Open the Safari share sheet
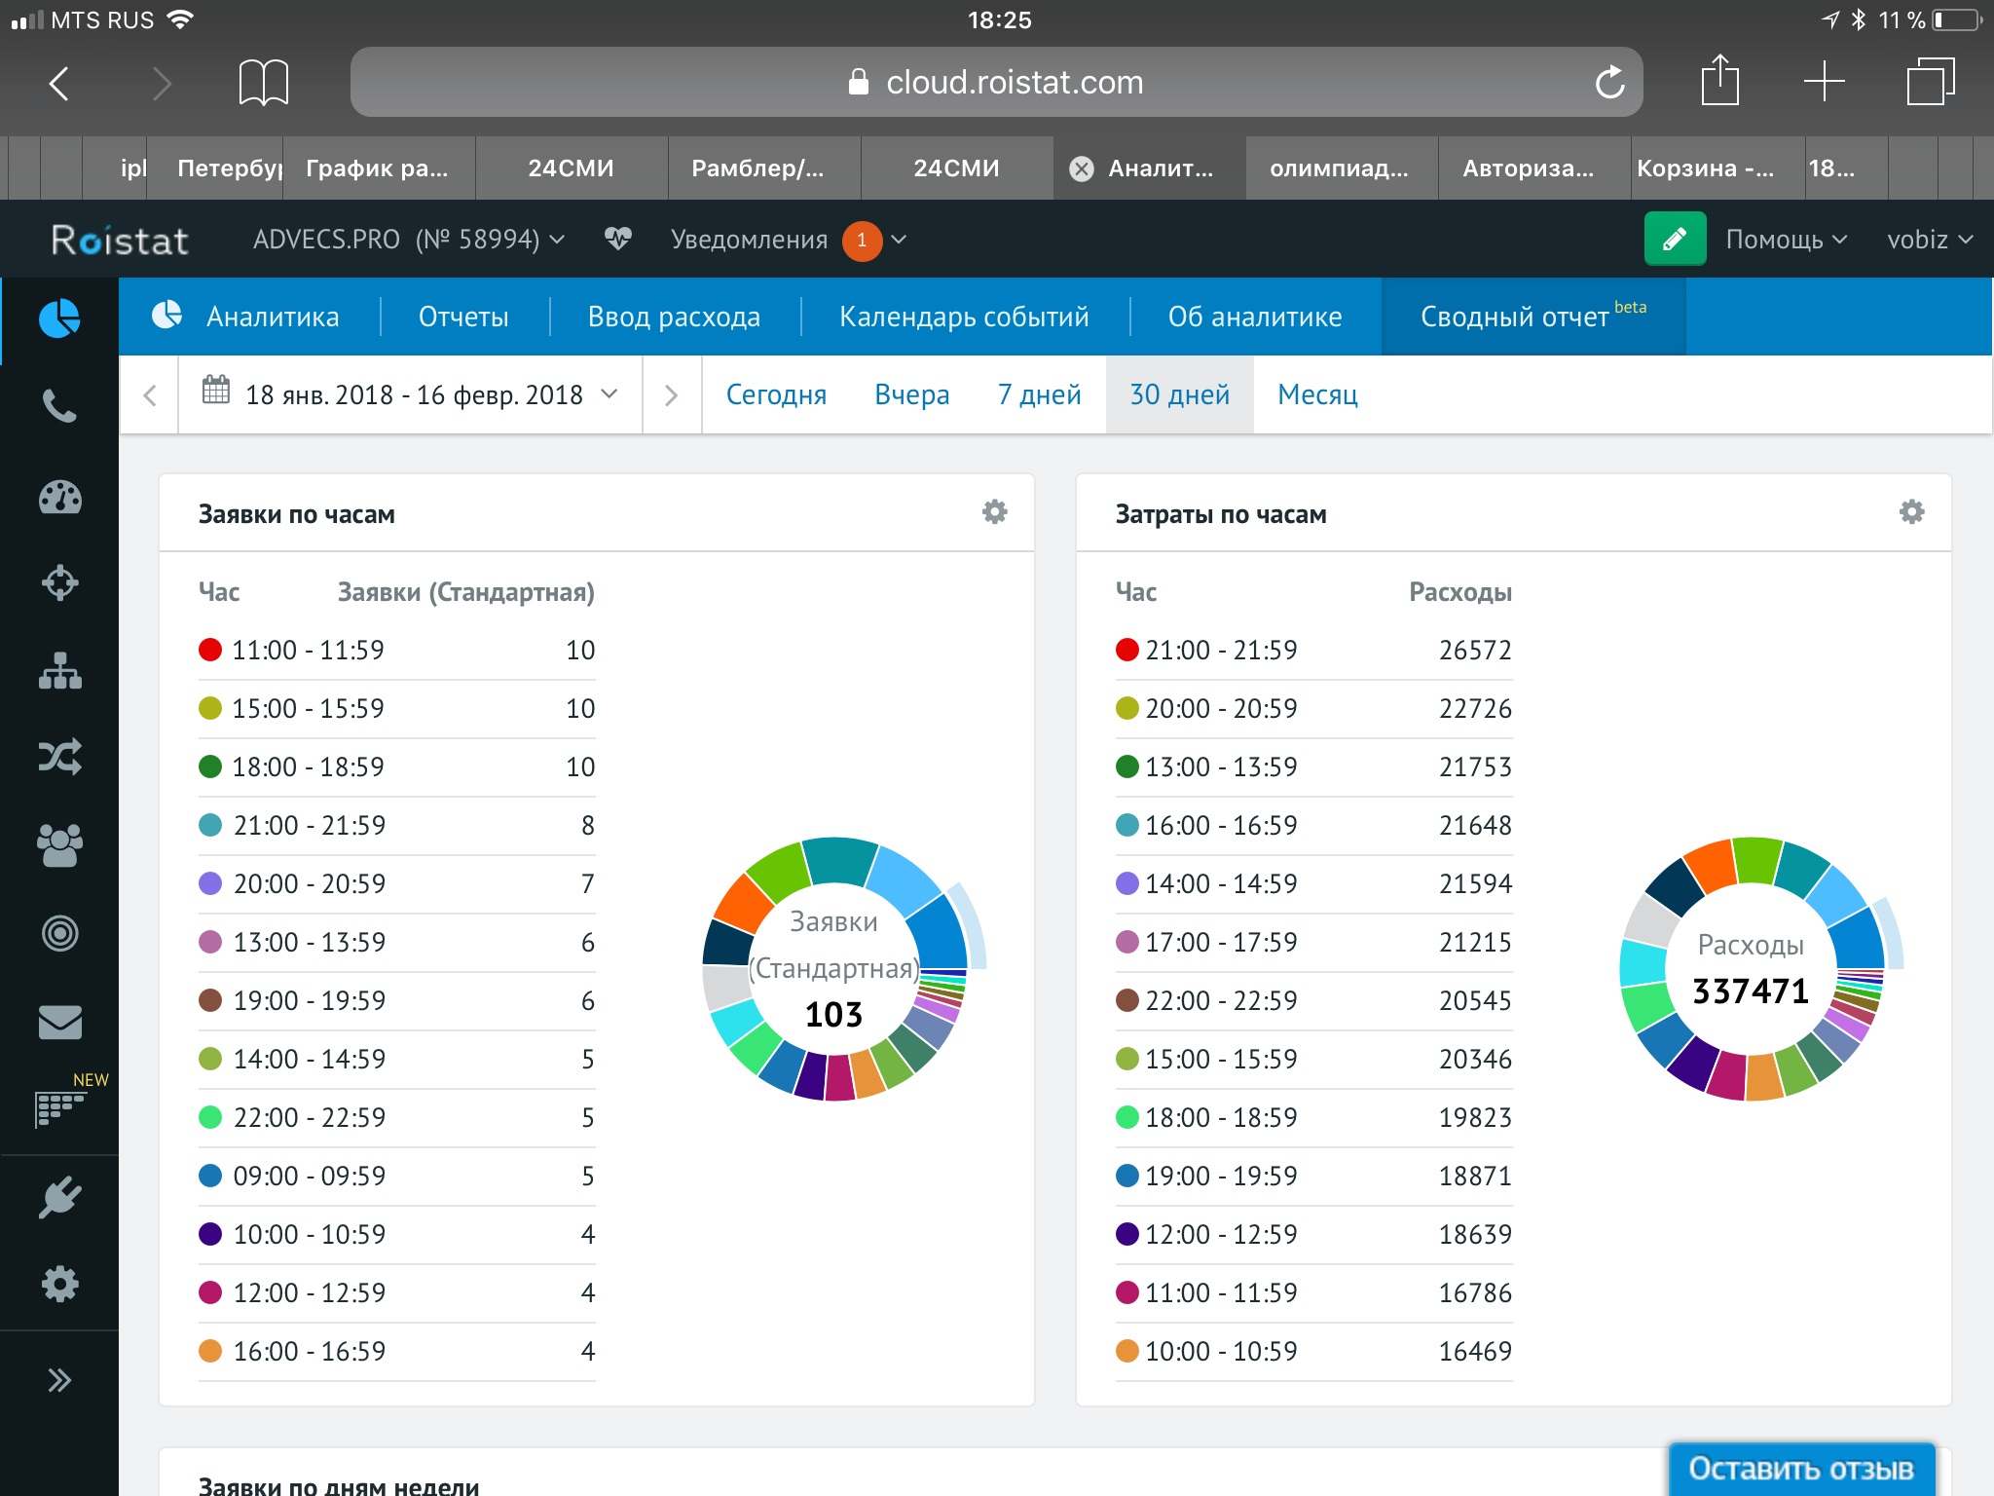The width and height of the screenshot is (1994, 1496). 1719,80
